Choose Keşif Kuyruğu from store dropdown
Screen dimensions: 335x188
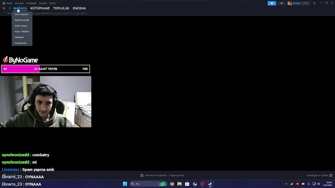[22, 20]
